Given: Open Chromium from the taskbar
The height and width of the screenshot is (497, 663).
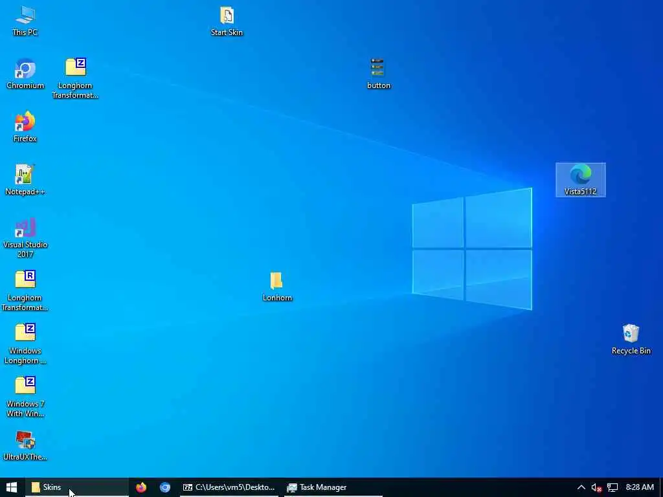Looking at the screenshot, I should pos(165,487).
